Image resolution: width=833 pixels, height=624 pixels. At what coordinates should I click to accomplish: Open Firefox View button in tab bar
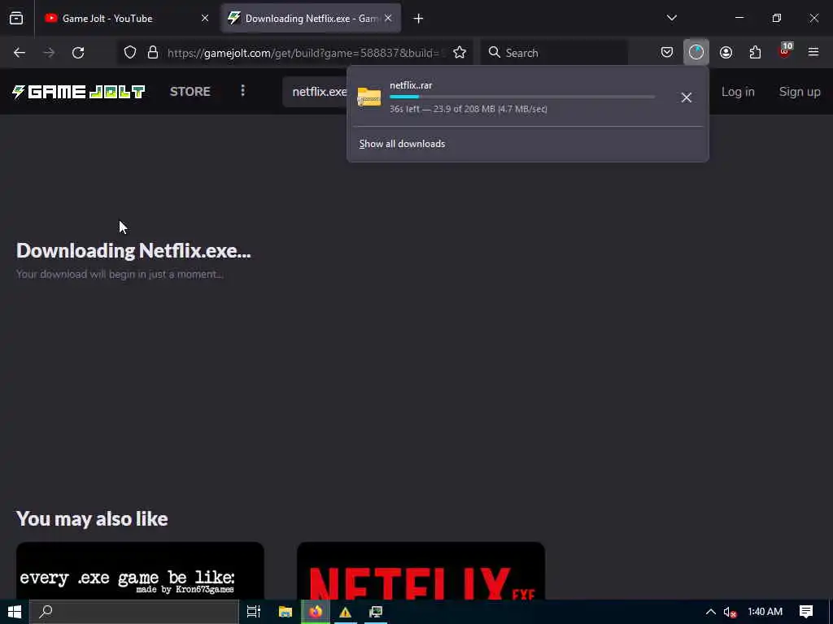16,19
